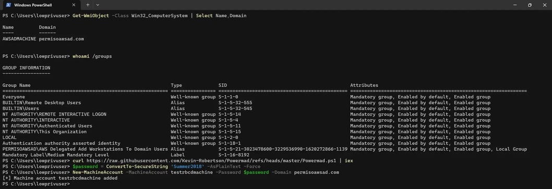This screenshot has width=552, height=189.
Task: Click Mandatory Label\Medium Mandatory Level entry
Action: [x=56, y=155]
